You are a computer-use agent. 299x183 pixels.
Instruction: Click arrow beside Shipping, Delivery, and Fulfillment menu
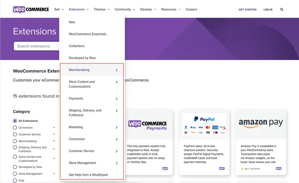click(116, 111)
